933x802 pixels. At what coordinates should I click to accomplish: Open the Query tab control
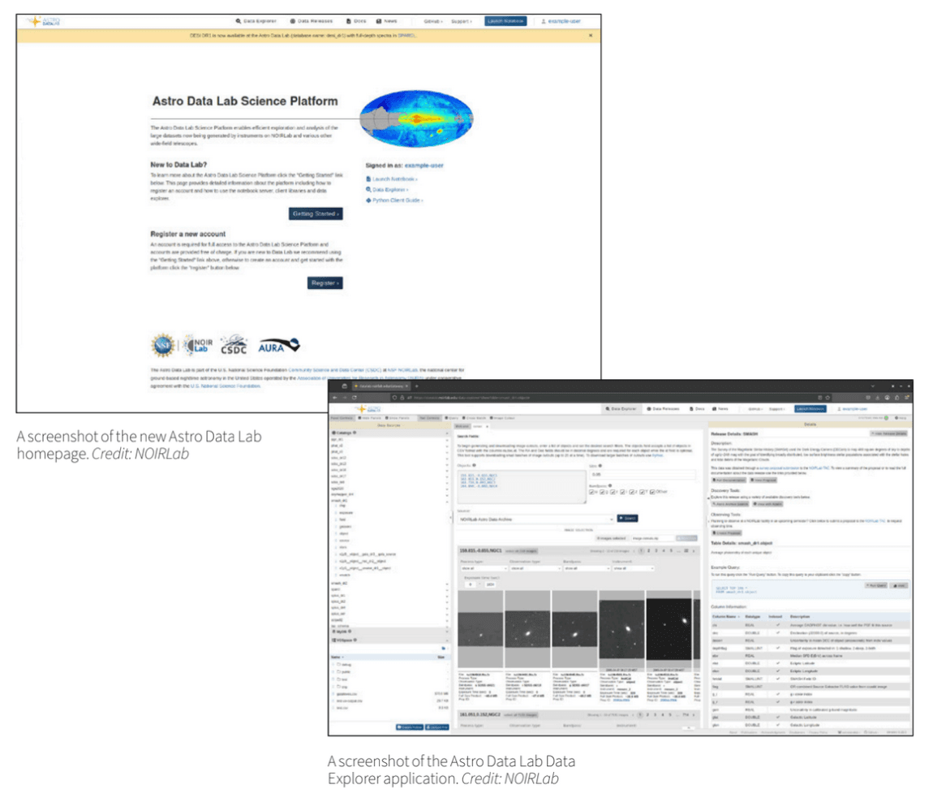pyautogui.click(x=453, y=418)
